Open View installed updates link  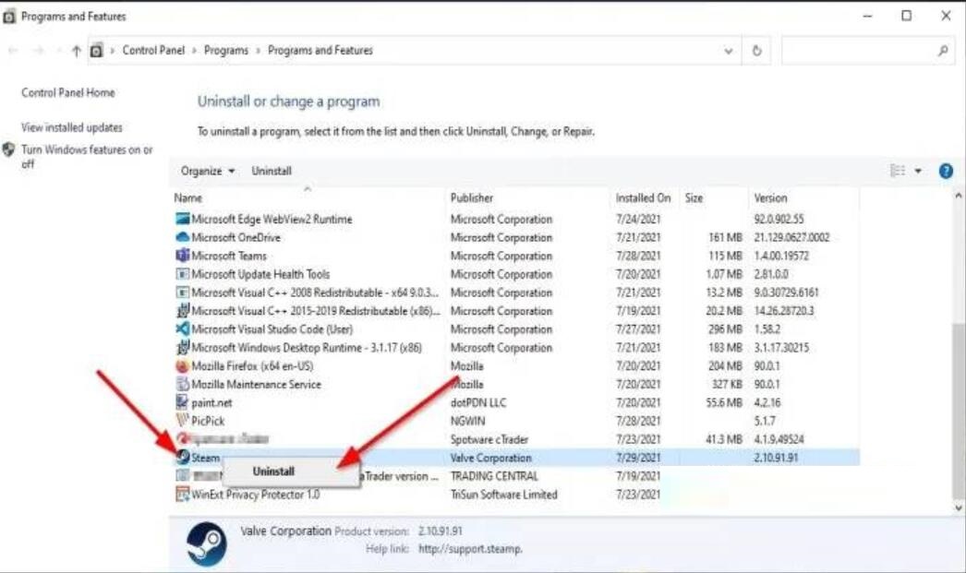pos(71,127)
